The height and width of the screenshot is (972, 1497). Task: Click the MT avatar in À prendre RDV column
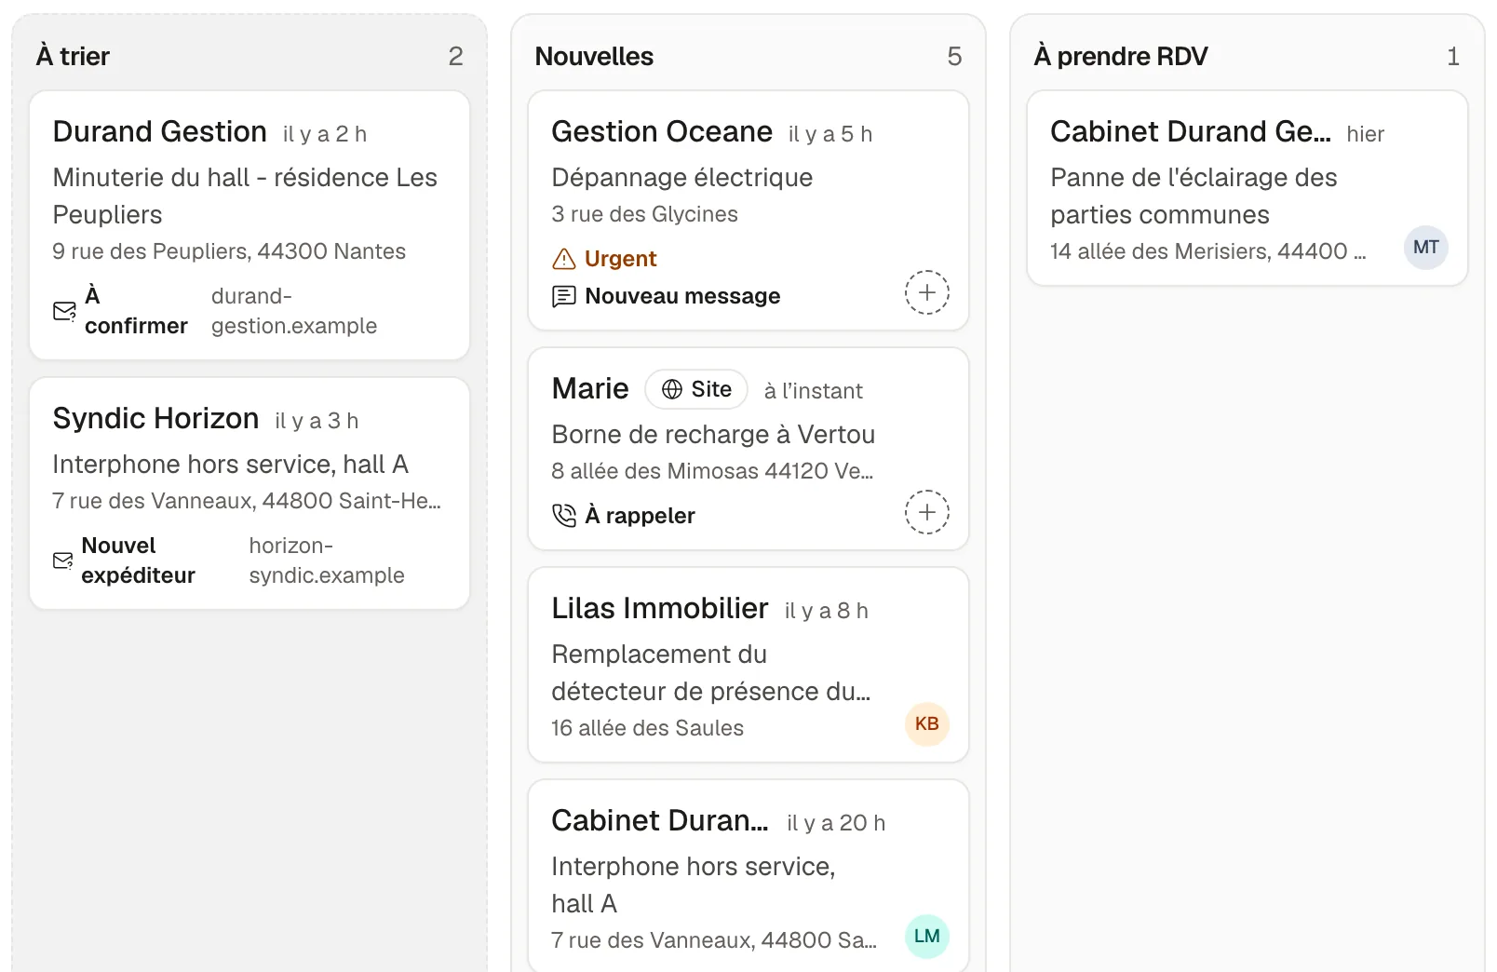(1425, 248)
